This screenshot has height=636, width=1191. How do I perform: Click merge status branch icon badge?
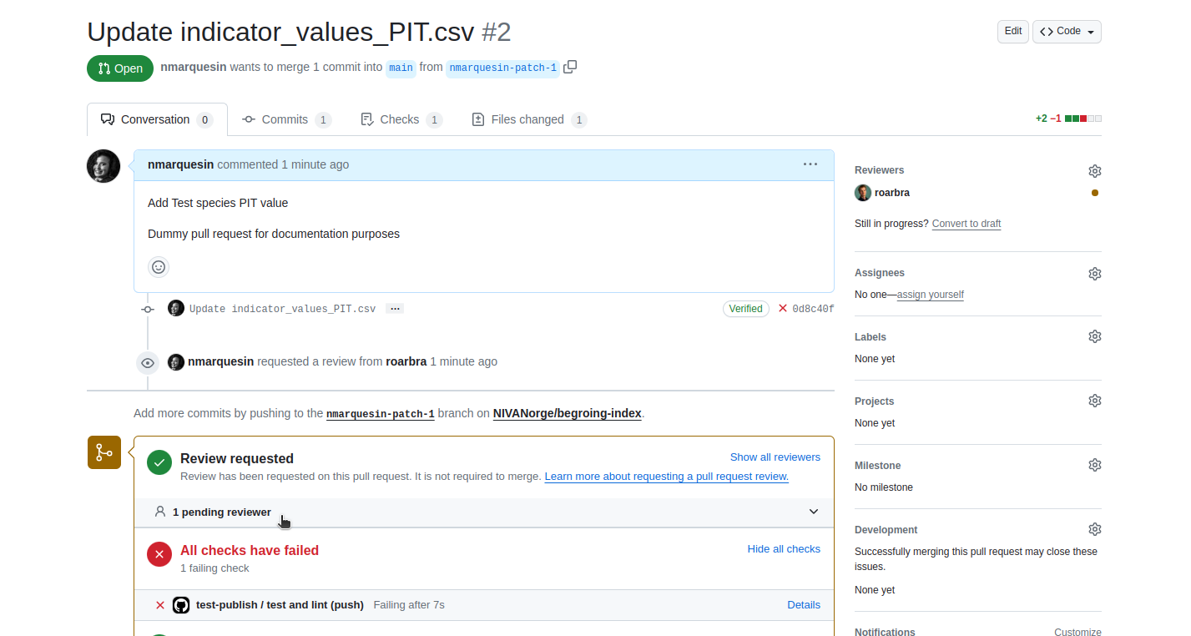[104, 452]
